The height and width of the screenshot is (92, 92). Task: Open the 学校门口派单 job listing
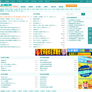coord(43,81)
